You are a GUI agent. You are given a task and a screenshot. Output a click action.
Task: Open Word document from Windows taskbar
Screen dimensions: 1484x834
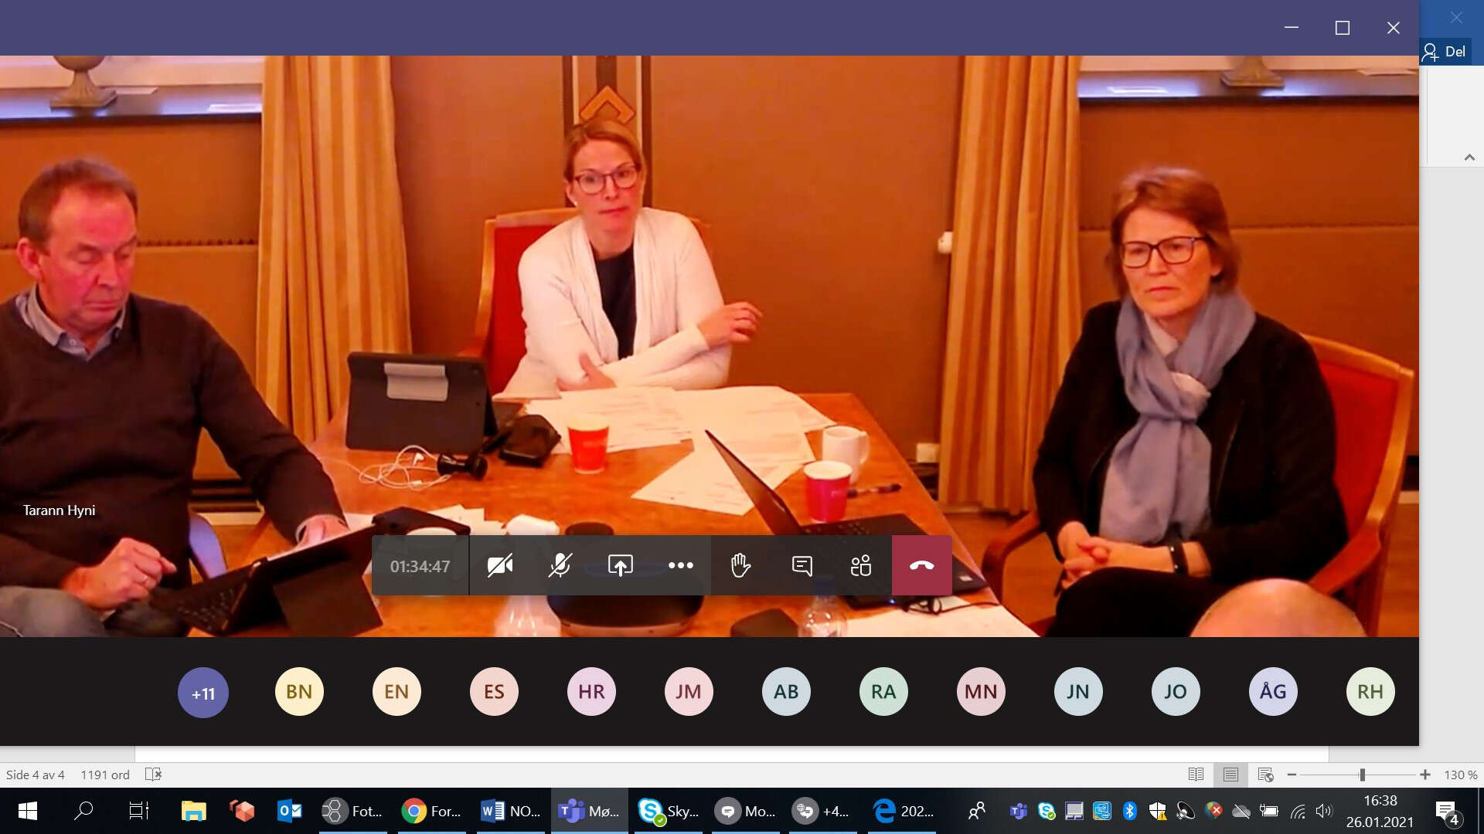click(511, 811)
